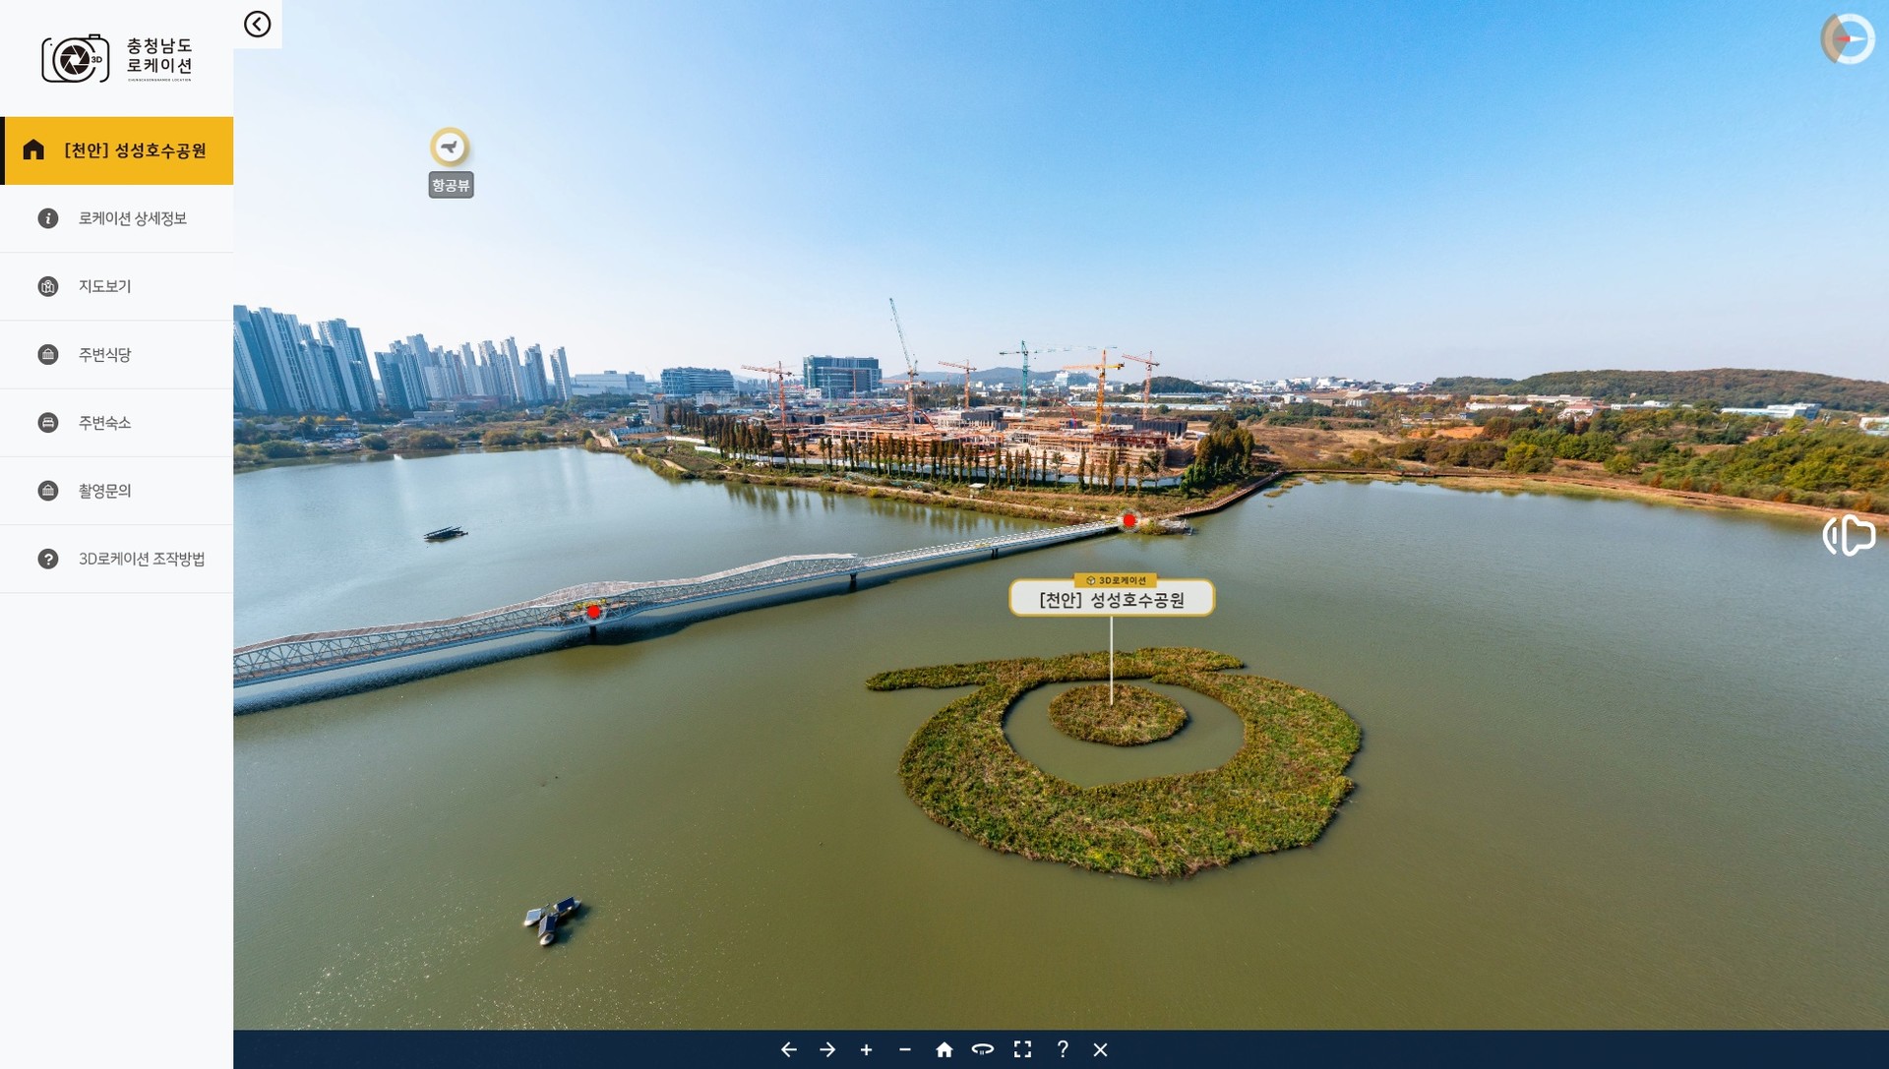The width and height of the screenshot is (1889, 1069).
Task: Toggle auto-rotation of the panorama
Action: [983, 1049]
